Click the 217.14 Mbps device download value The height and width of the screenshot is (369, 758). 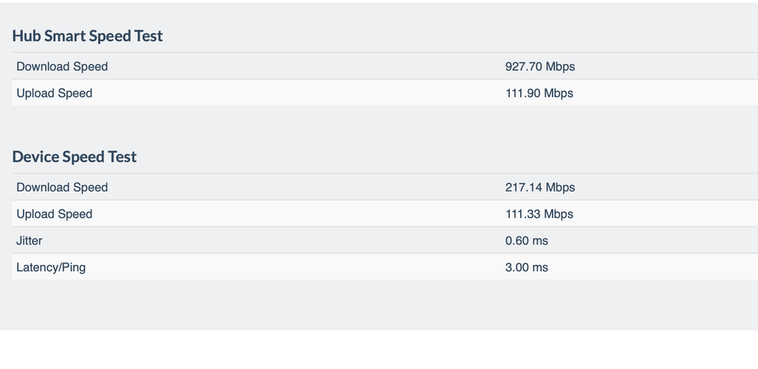[540, 188]
